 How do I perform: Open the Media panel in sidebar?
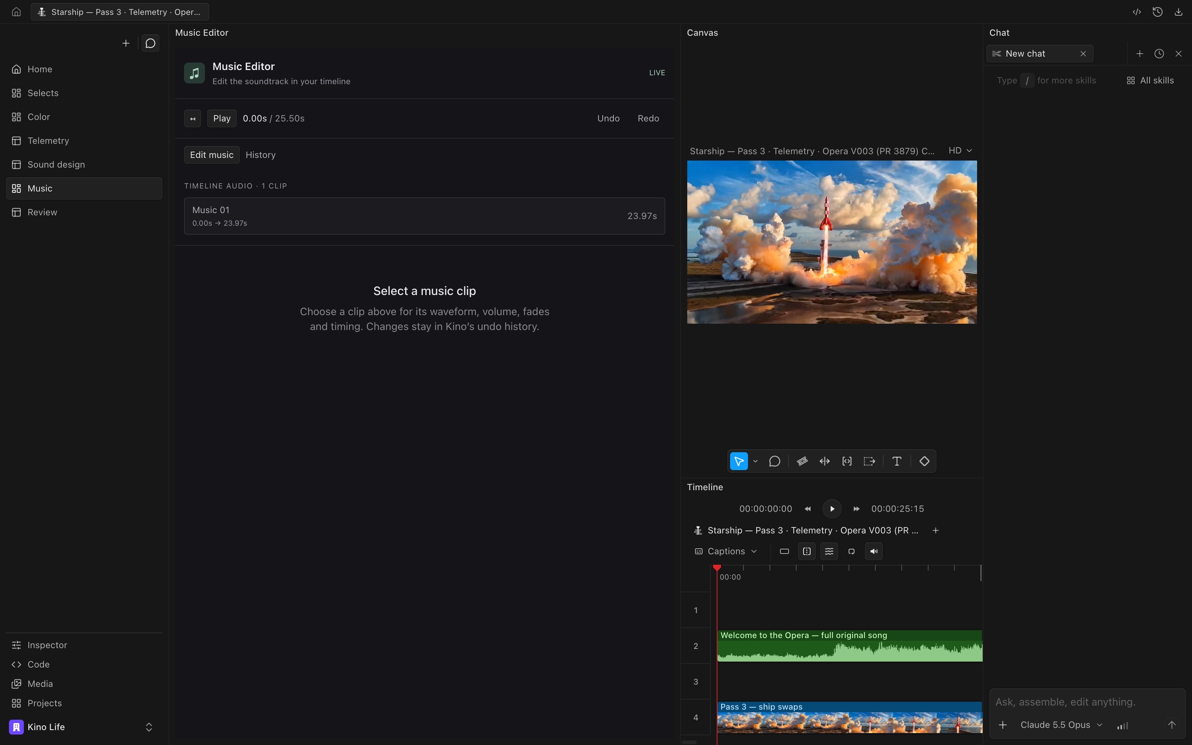coord(84,684)
